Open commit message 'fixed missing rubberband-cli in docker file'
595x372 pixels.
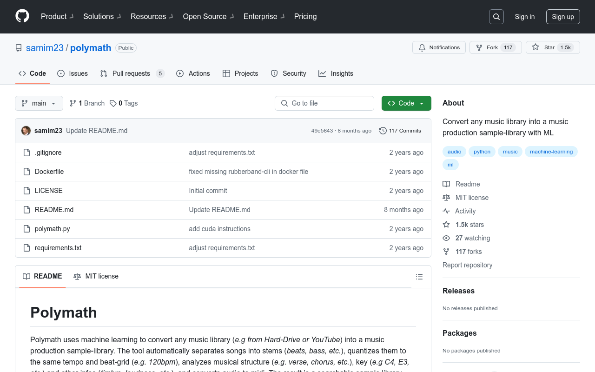point(249,172)
